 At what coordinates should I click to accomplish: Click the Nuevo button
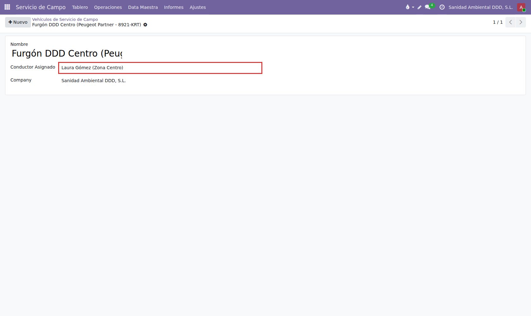point(18,22)
